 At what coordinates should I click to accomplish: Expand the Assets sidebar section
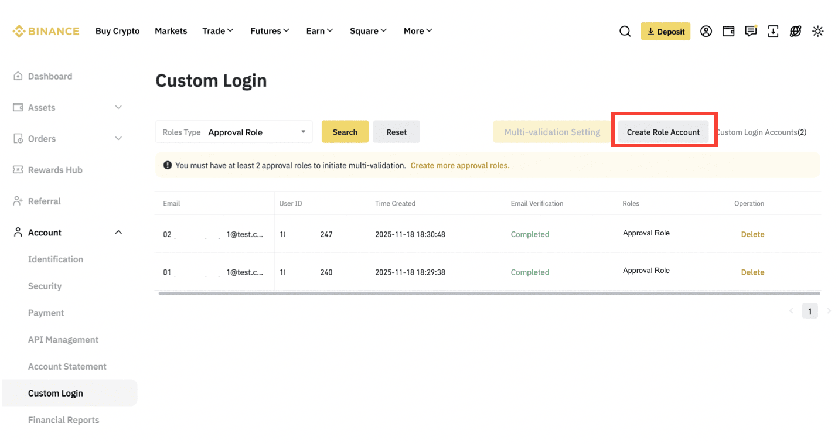pyautogui.click(x=118, y=107)
